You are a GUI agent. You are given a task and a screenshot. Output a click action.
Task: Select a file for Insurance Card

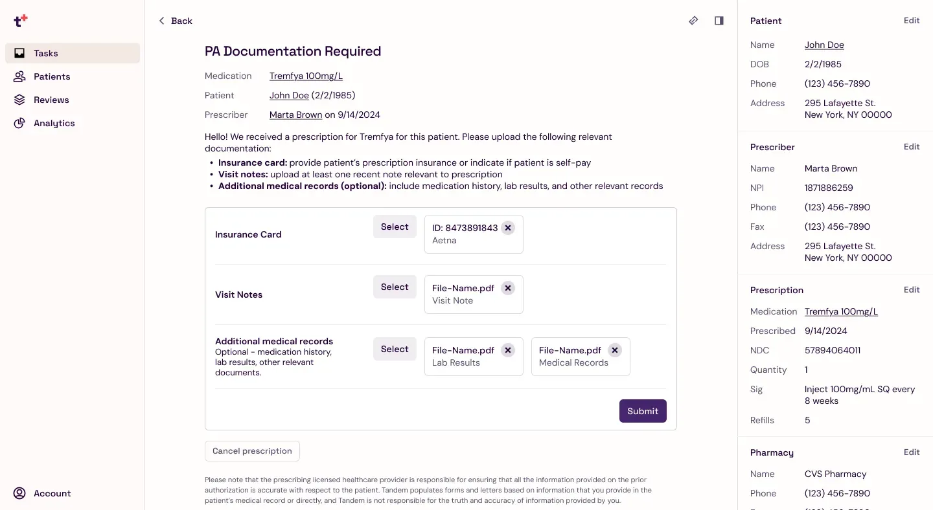click(395, 227)
